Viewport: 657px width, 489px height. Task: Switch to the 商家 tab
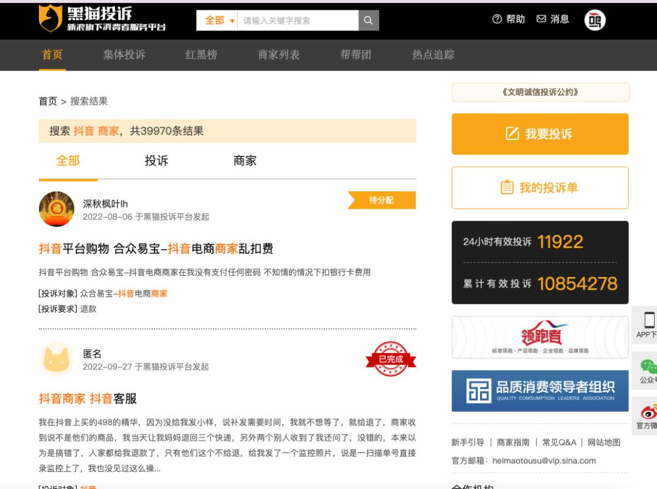click(x=245, y=160)
